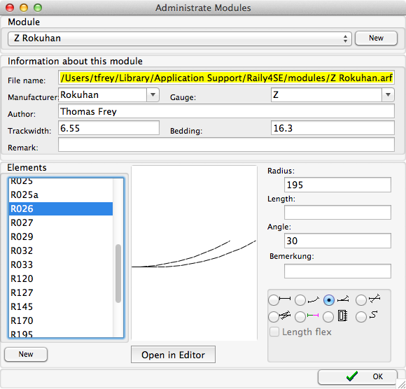Select element R170 in the list
The image size is (406, 389).
(x=61, y=320)
